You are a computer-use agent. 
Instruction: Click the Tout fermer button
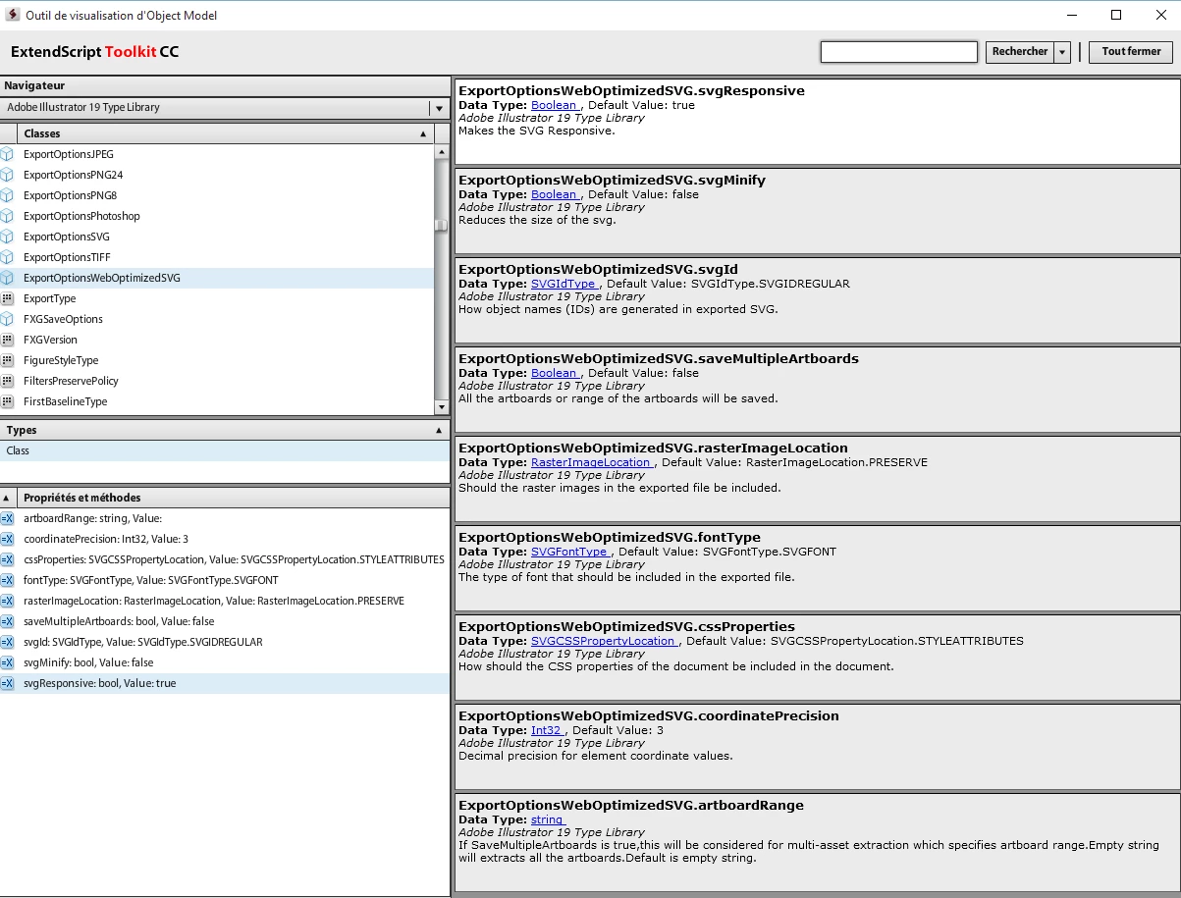(x=1131, y=52)
